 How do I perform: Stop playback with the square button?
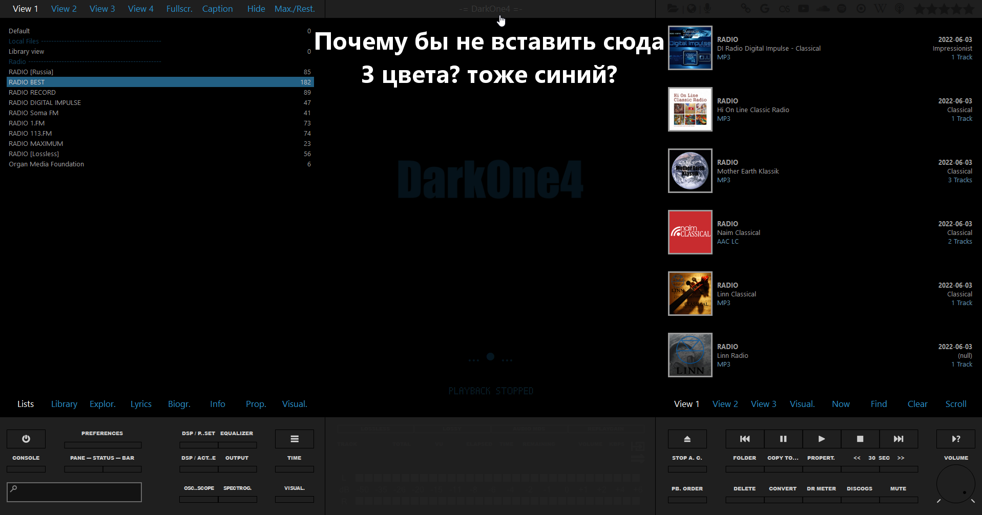[x=860, y=439]
